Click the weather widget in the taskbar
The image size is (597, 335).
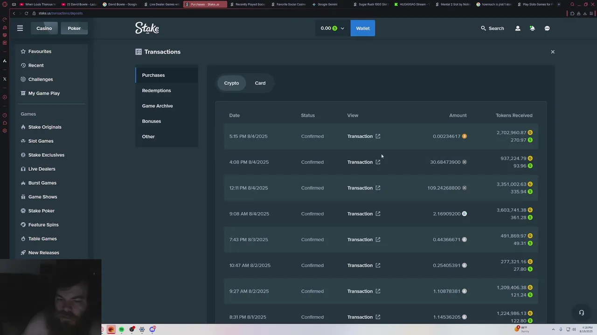point(522,329)
